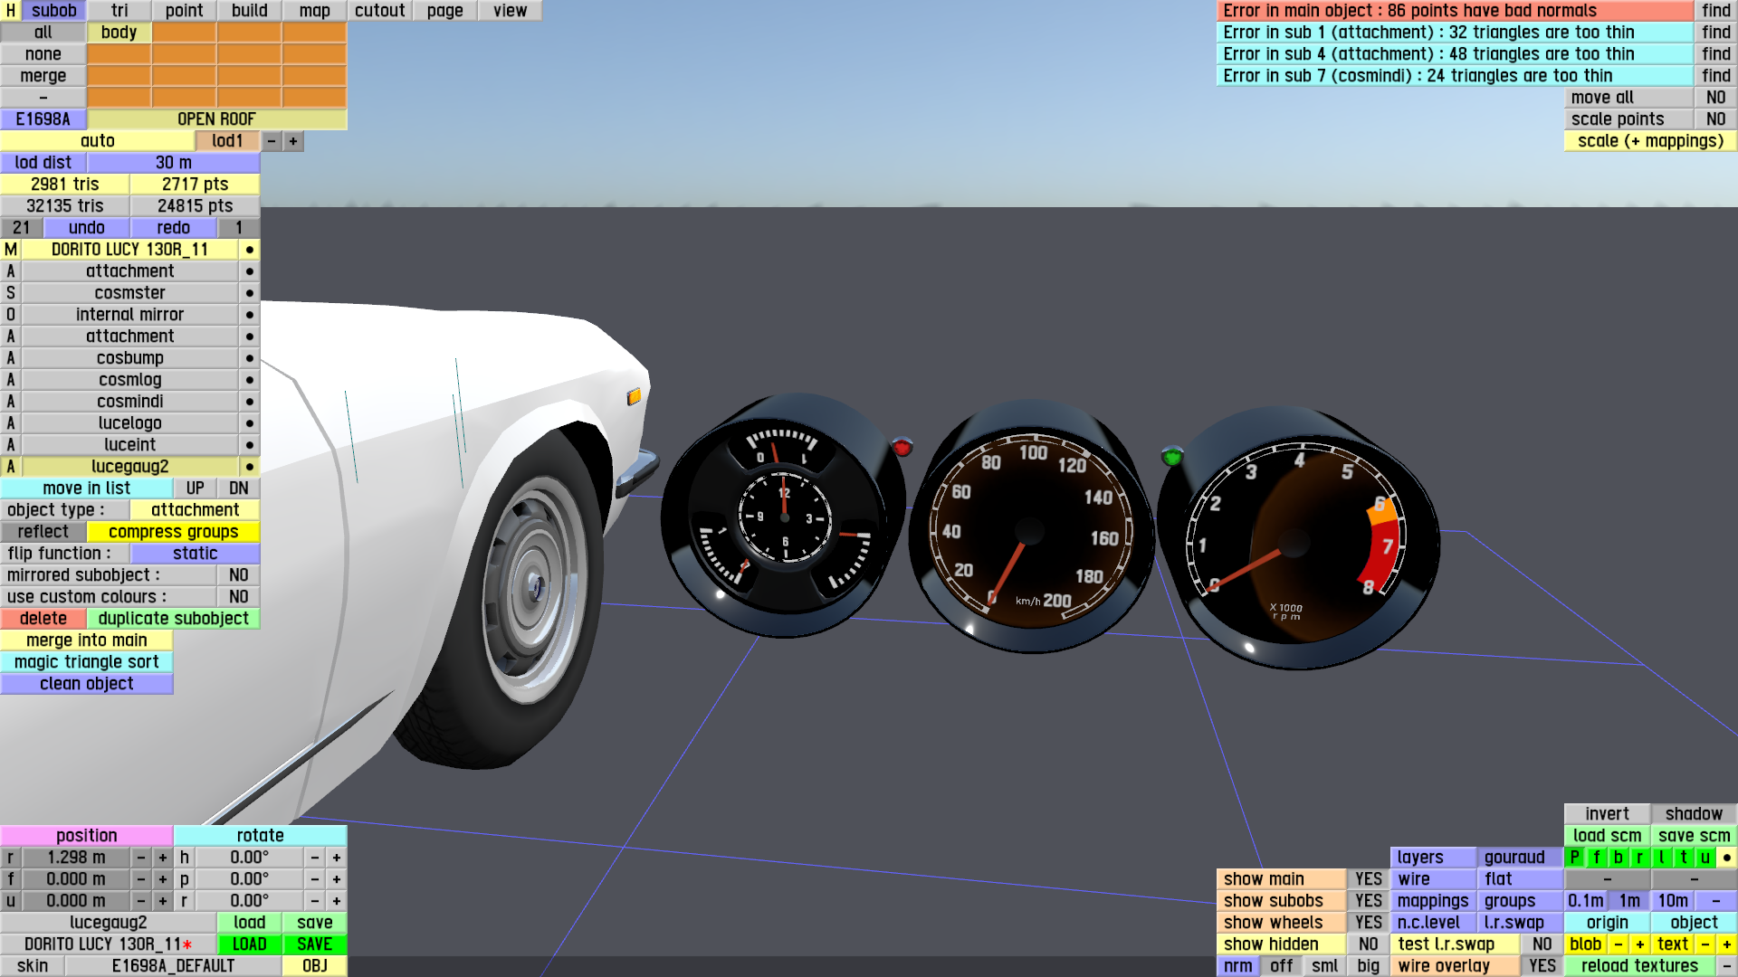The width and height of the screenshot is (1738, 977).
Task: Toggle visibility dot for internal mirror
Action: click(249, 315)
